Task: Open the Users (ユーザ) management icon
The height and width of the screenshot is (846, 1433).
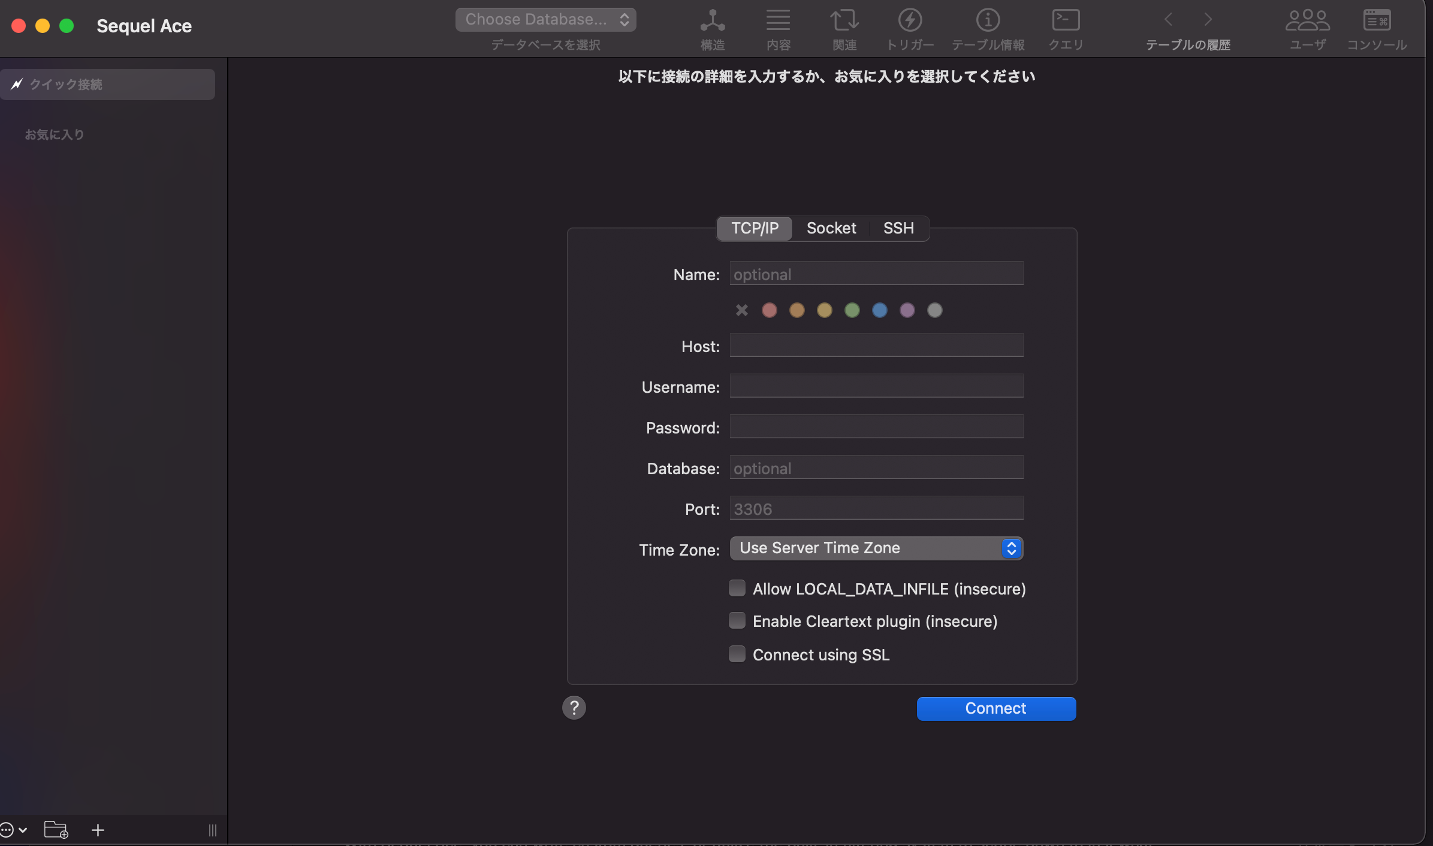Action: [1307, 21]
